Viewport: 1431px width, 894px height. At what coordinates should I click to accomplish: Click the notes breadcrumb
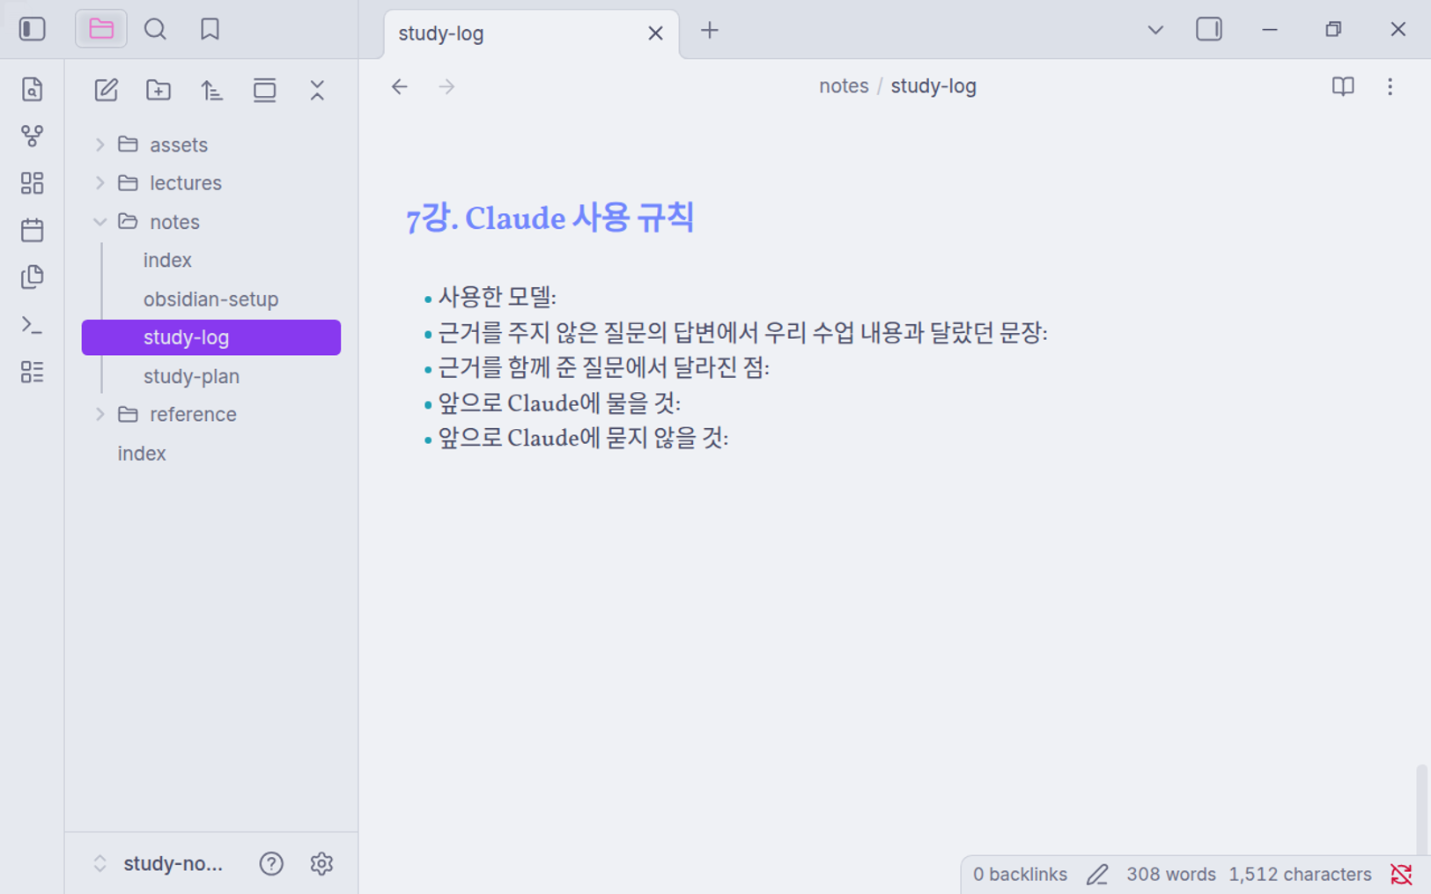point(844,86)
